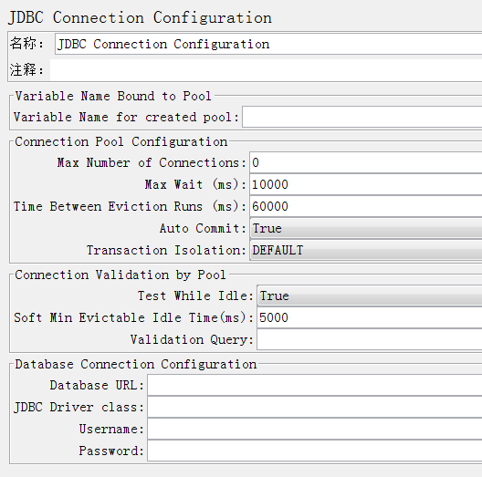Select the Max Number of Connections field
Viewport: 482px width, 477px height.
[366, 162]
